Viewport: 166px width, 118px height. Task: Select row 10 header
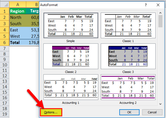[x=4, y=65]
